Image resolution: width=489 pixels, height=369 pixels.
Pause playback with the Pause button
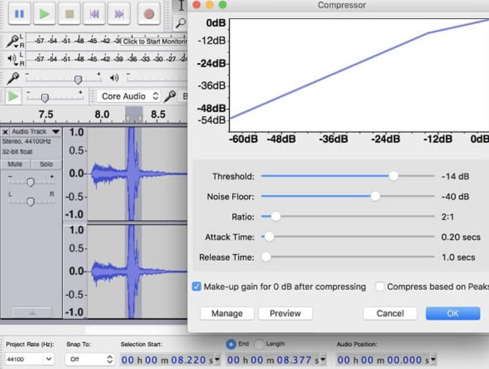(x=19, y=14)
